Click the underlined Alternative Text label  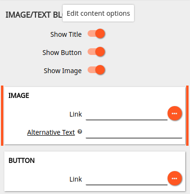pyautogui.click(x=51, y=132)
